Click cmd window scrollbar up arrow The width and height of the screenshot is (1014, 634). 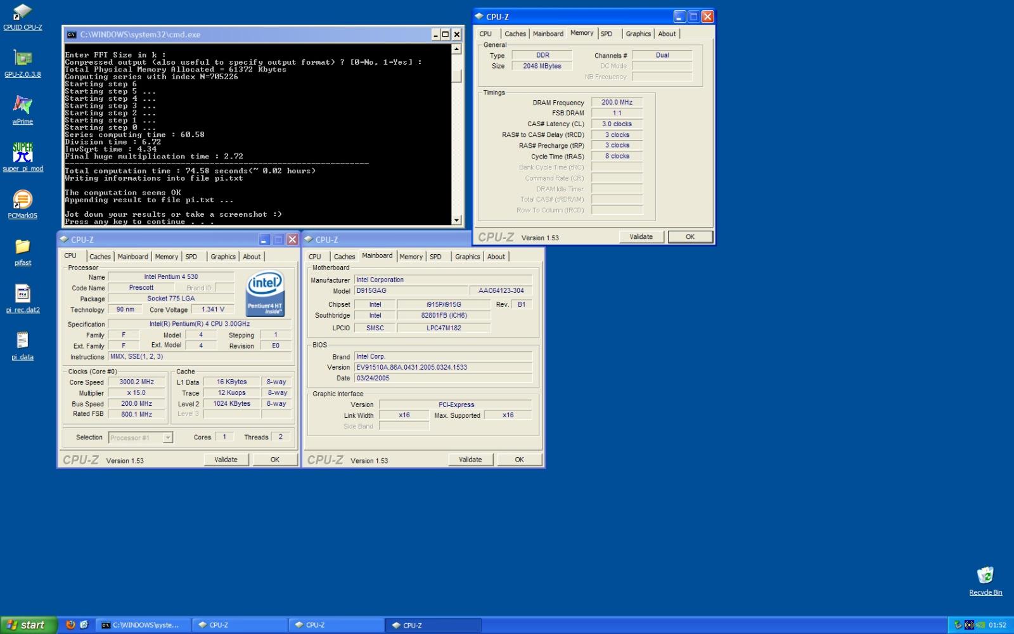(456, 49)
